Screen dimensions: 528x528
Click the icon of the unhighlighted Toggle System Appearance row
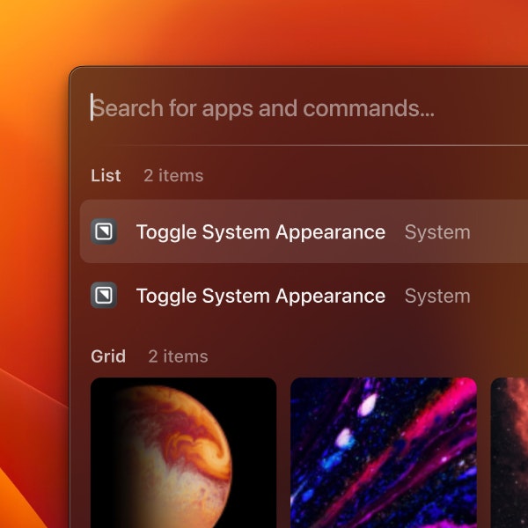coord(104,296)
